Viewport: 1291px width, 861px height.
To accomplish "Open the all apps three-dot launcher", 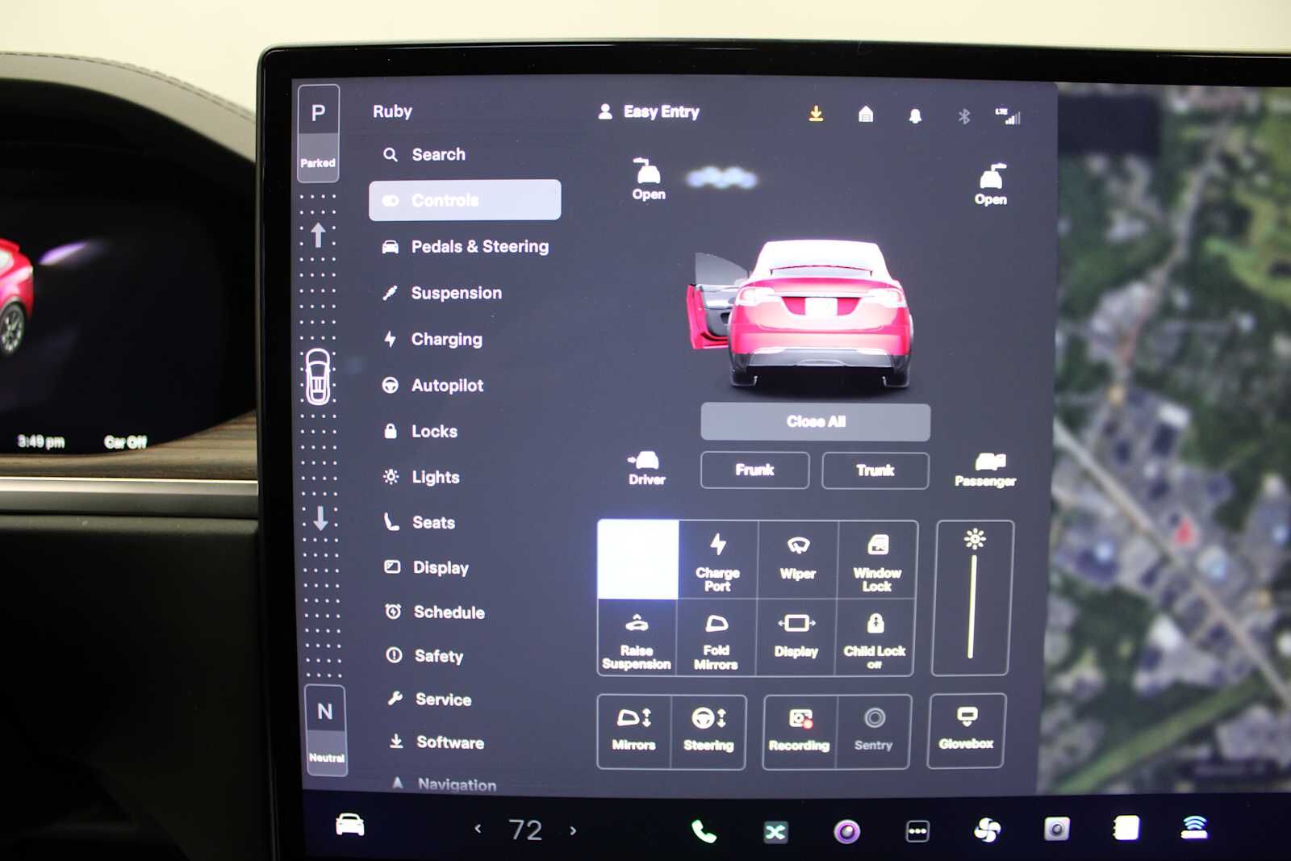I will [917, 831].
